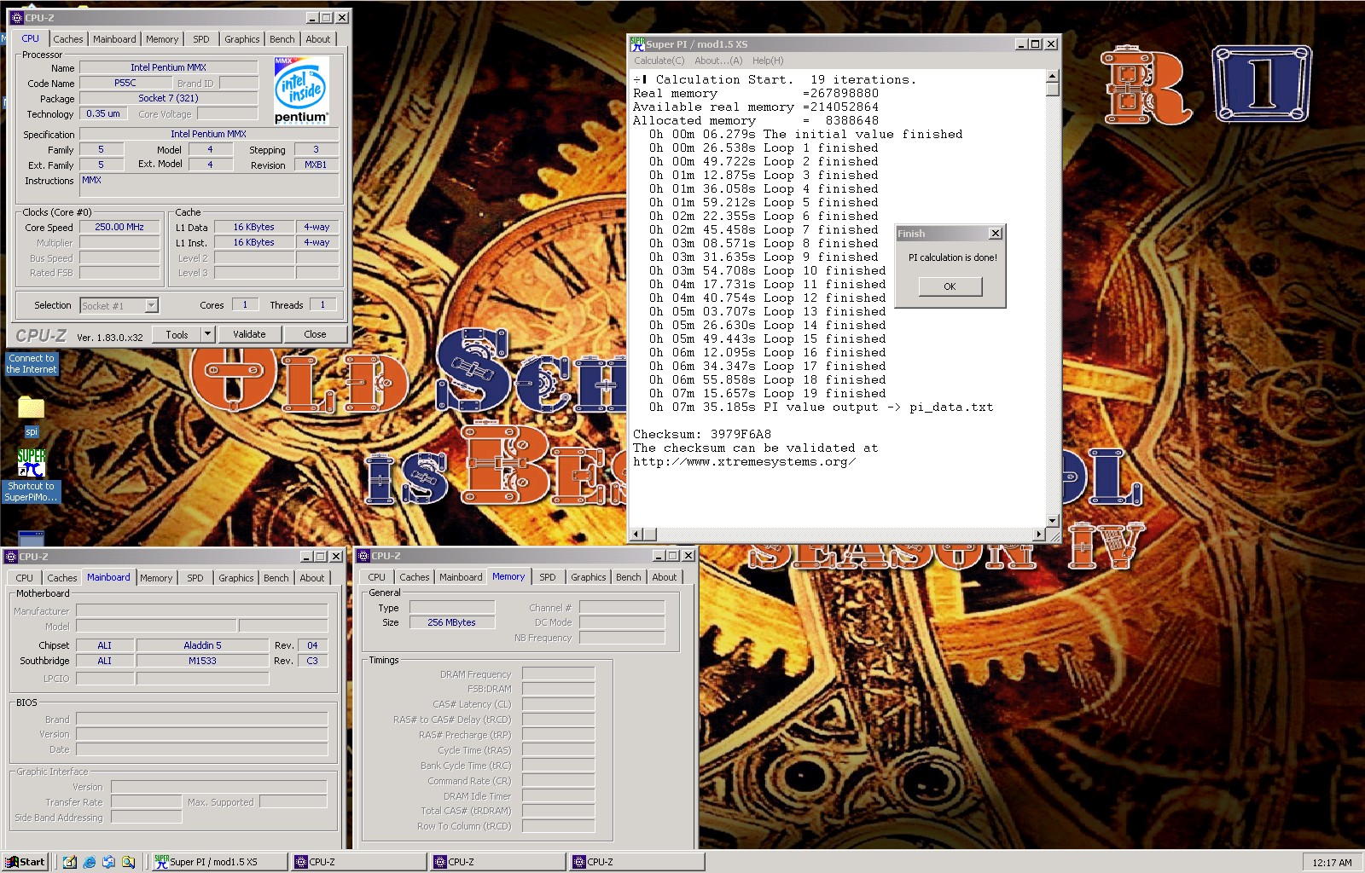Click the CPU-Z taskbar button beside the Super PI button

357,862
